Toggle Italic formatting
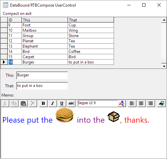The width and height of the screenshot is (167, 159). [x=53, y=103]
